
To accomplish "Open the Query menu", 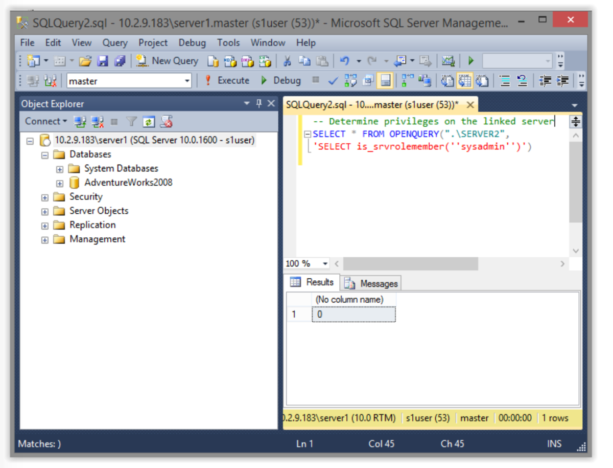I will point(114,42).
